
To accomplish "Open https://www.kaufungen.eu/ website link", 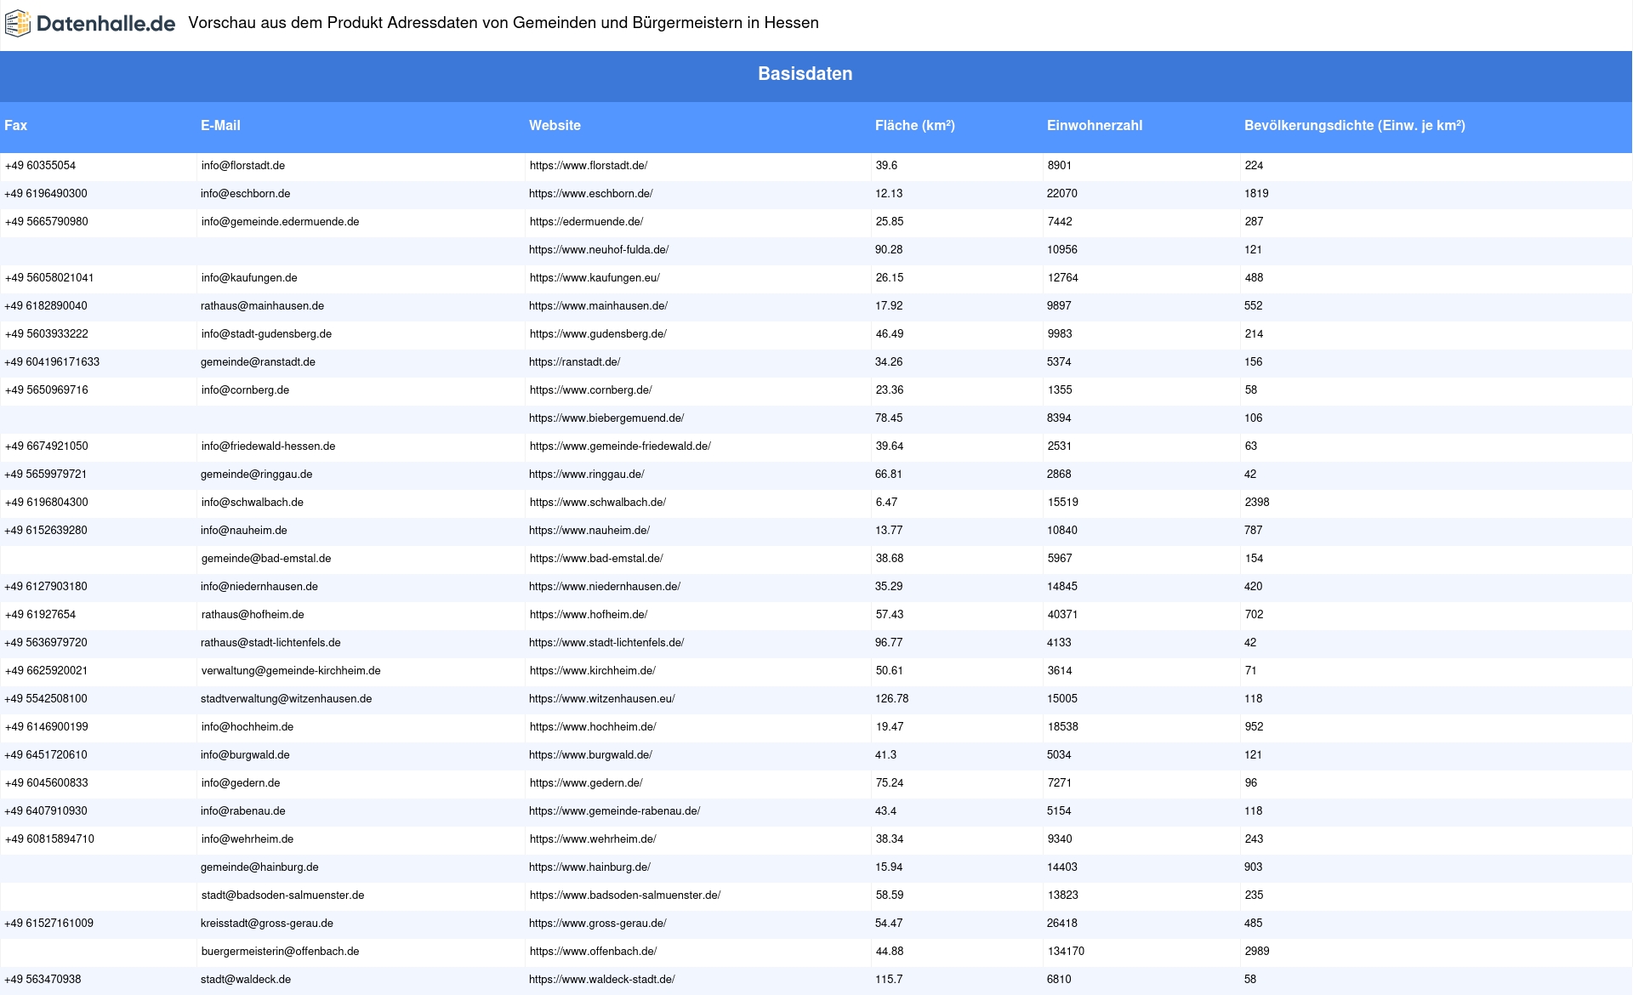I will [595, 278].
